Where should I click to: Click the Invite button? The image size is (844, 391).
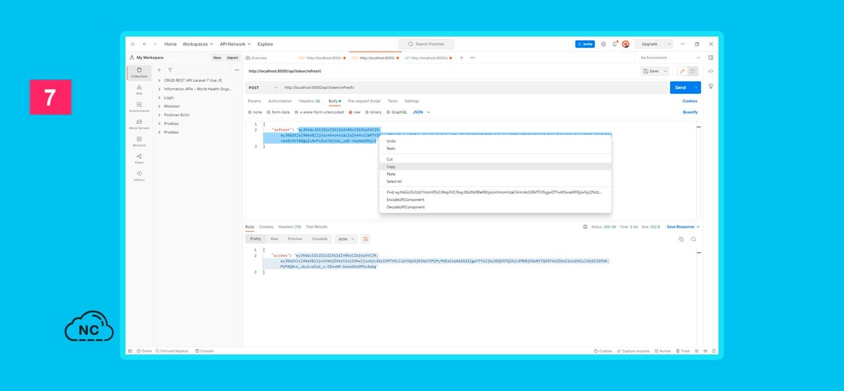pyautogui.click(x=585, y=44)
